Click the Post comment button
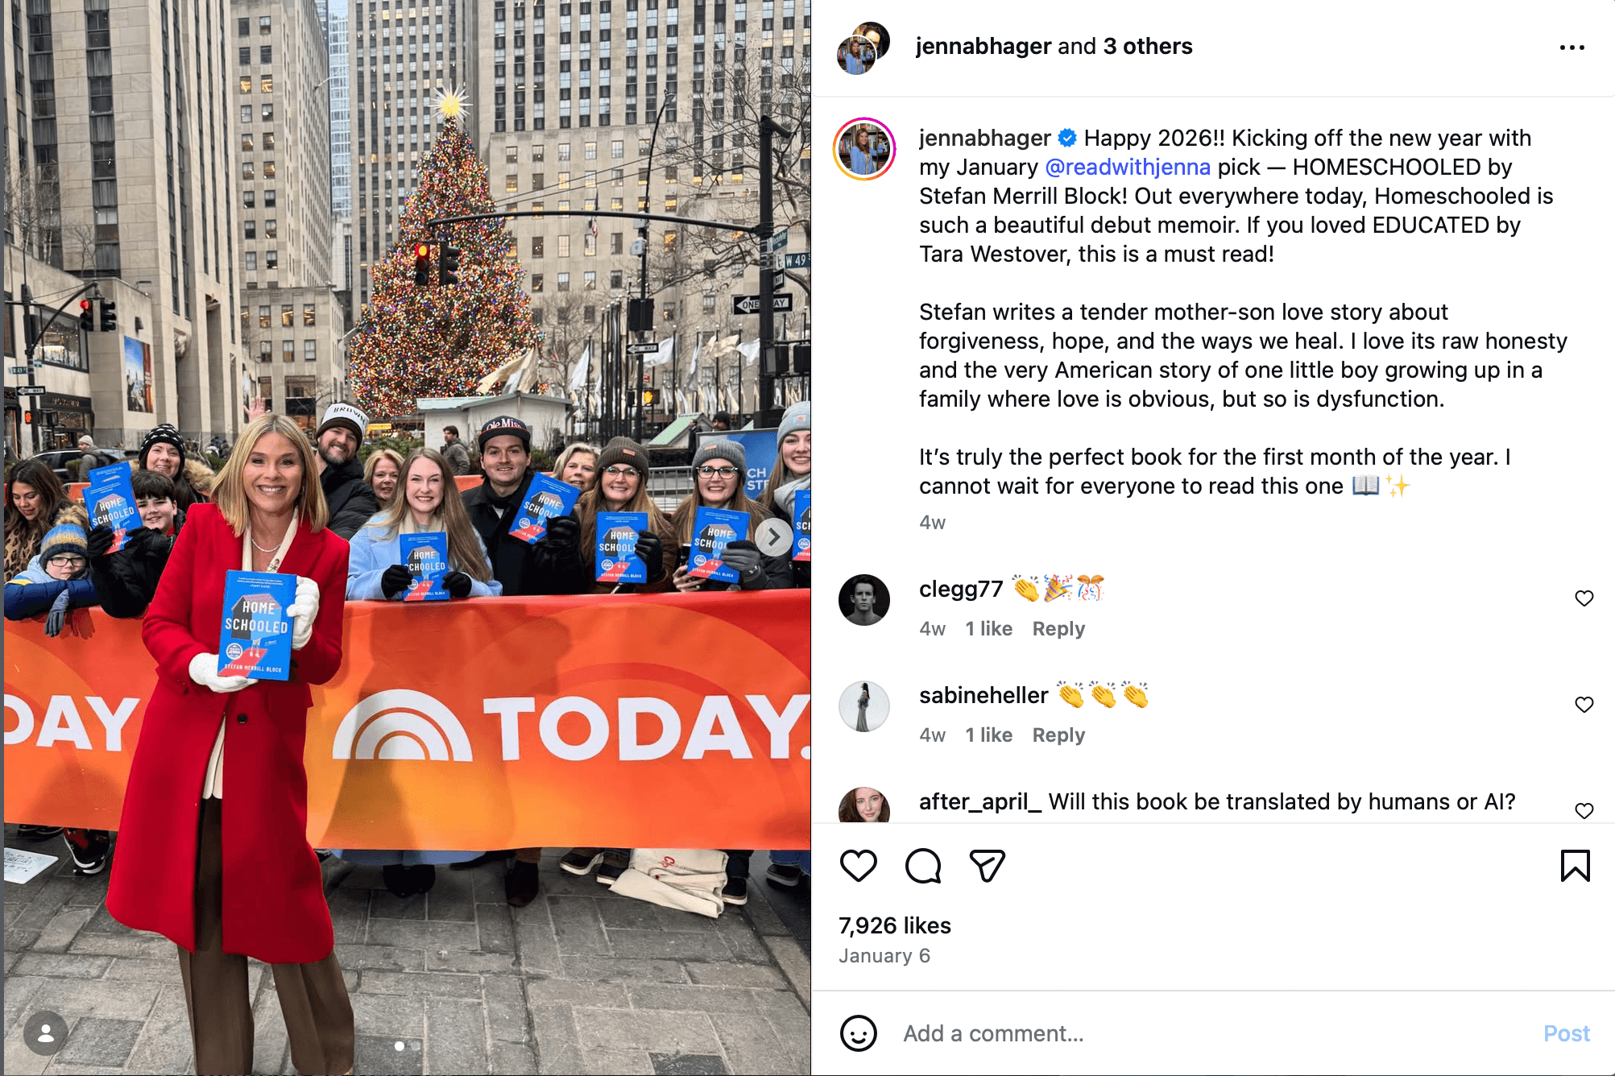This screenshot has height=1076, width=1615. click(x=1566, y=1033)
